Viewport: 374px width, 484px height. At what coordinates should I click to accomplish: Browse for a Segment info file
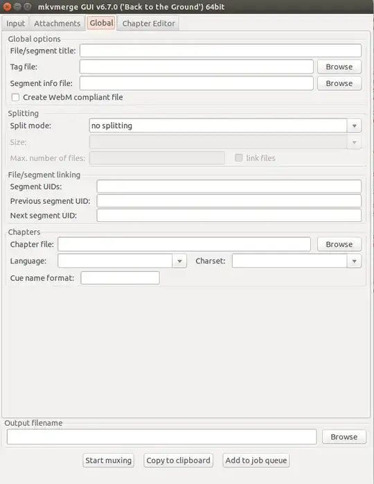[x=339, y=83]
